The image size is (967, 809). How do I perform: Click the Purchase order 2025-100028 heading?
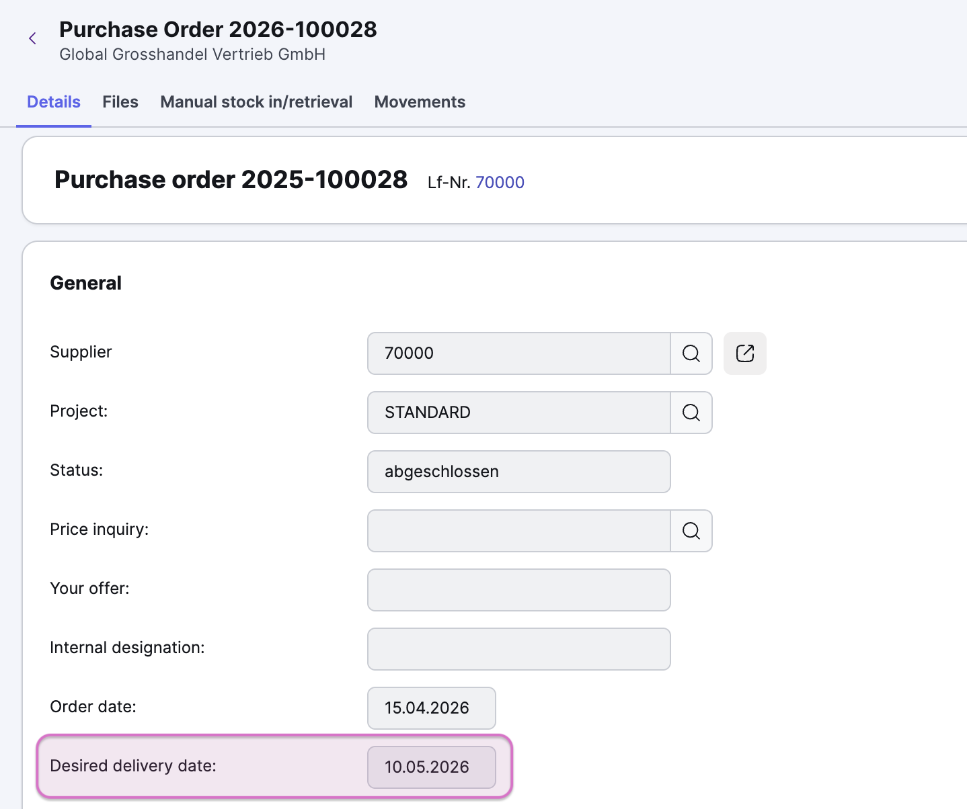tap(231, 180)
